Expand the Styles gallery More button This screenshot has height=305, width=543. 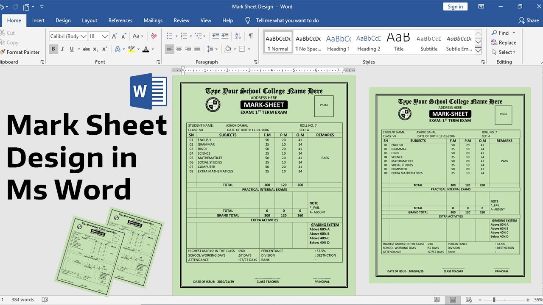pyautogui.click(x=479, y=51)
